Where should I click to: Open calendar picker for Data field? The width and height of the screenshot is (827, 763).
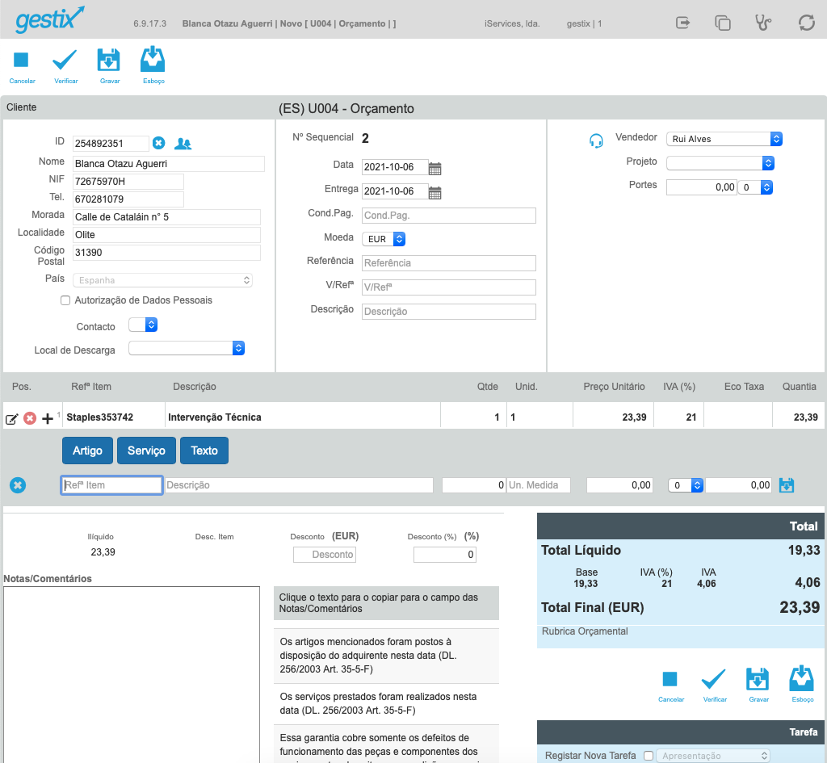(434, 168)
